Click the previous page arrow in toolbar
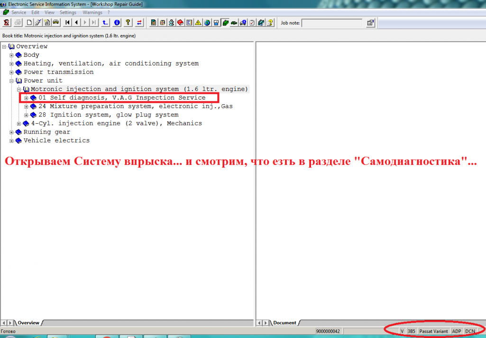486x338 pixels. coord(76,22)
